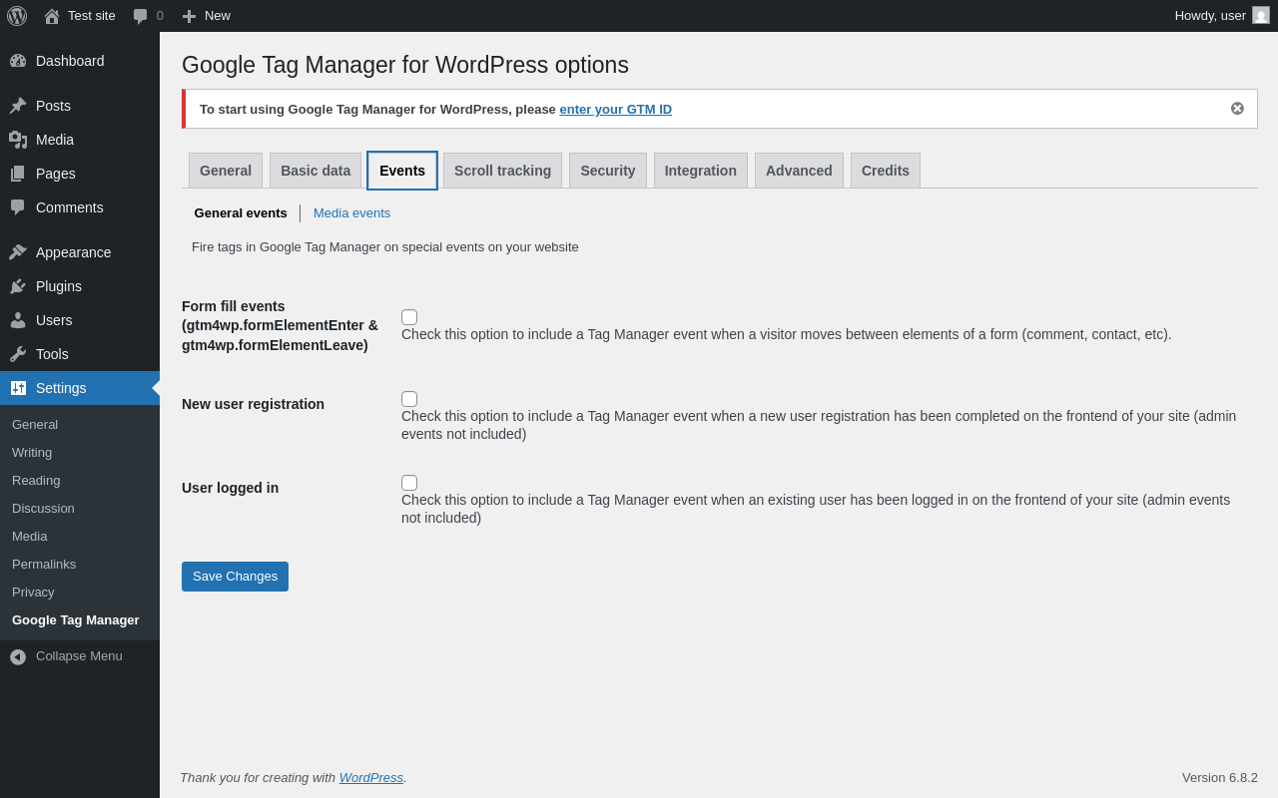Click User logged in label

coord(230,488)
